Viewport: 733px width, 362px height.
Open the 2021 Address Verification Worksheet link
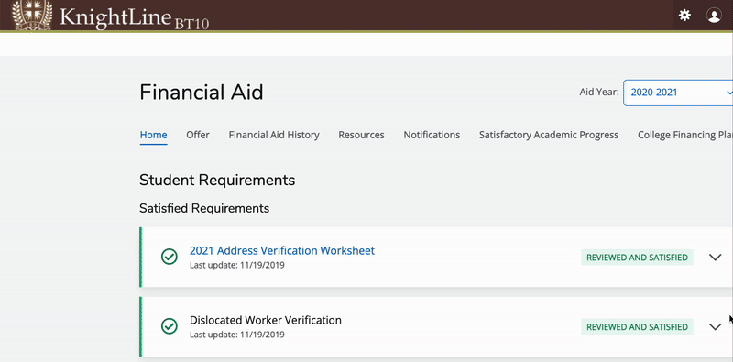[x=282, y=251]
